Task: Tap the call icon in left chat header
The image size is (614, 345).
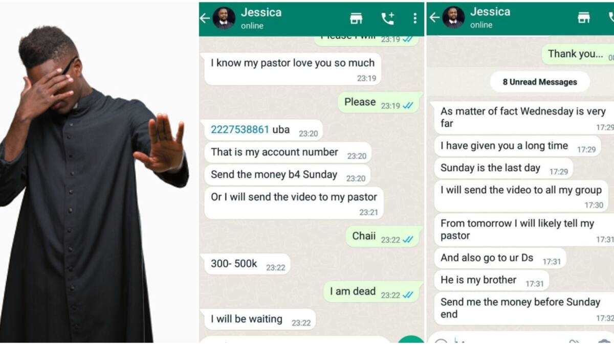Action: [388, 18]
